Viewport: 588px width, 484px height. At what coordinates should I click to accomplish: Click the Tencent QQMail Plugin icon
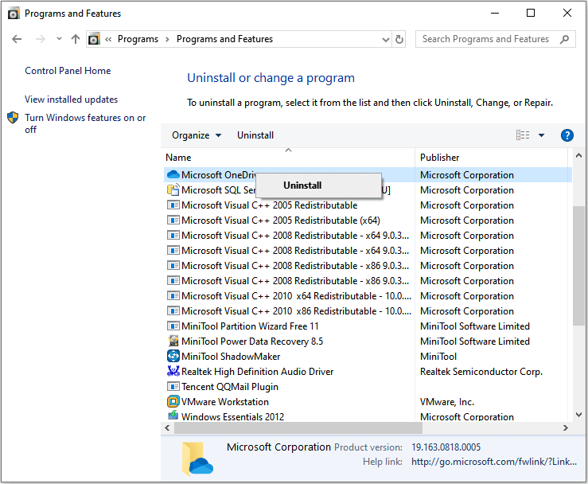(173, 386)
